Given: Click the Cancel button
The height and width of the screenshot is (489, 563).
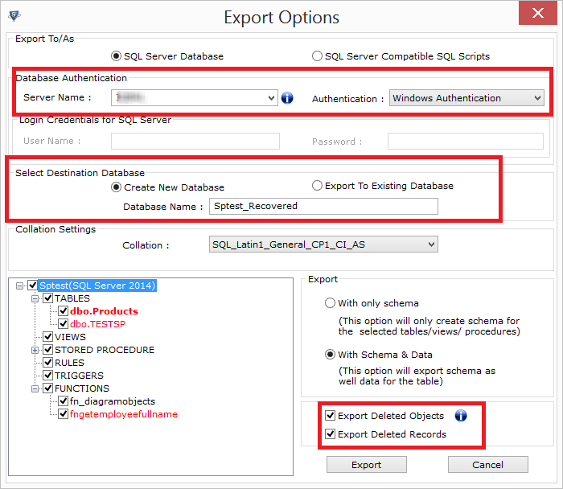Looking at the screenshot, I should coord(487,465).
